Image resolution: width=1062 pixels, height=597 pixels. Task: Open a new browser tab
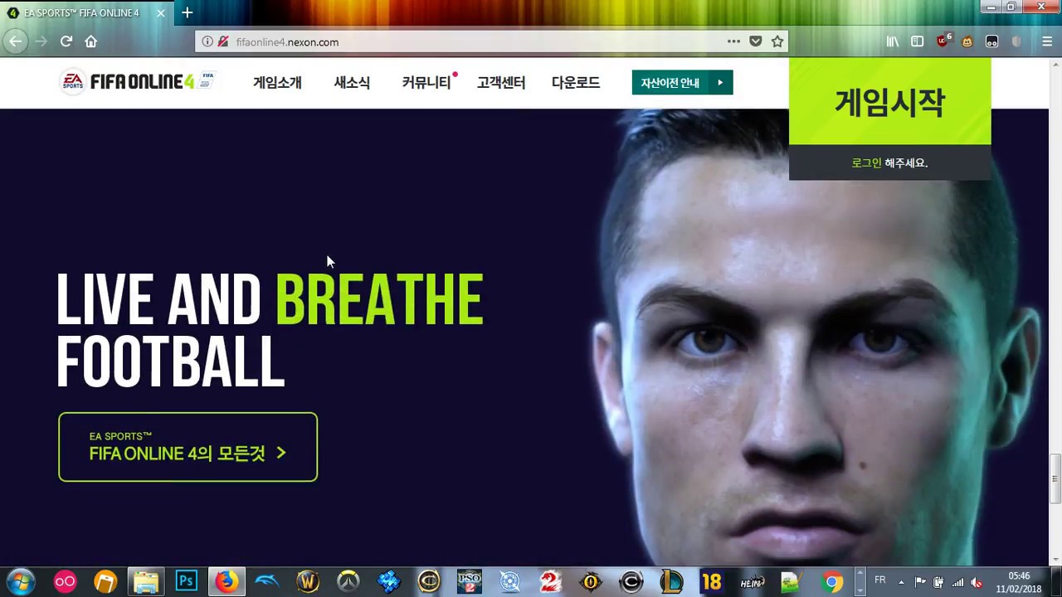(188, 12)
